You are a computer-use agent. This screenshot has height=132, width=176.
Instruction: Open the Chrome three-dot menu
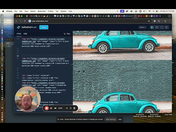coord(169,21)
